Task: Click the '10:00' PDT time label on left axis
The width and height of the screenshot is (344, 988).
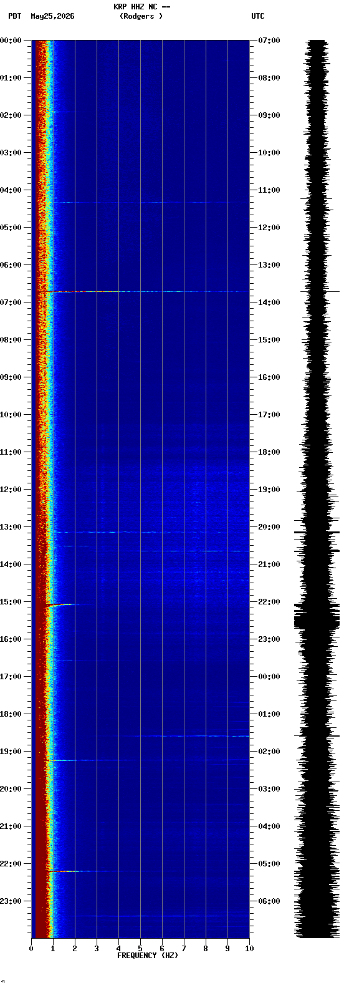Action: (11, 415)
